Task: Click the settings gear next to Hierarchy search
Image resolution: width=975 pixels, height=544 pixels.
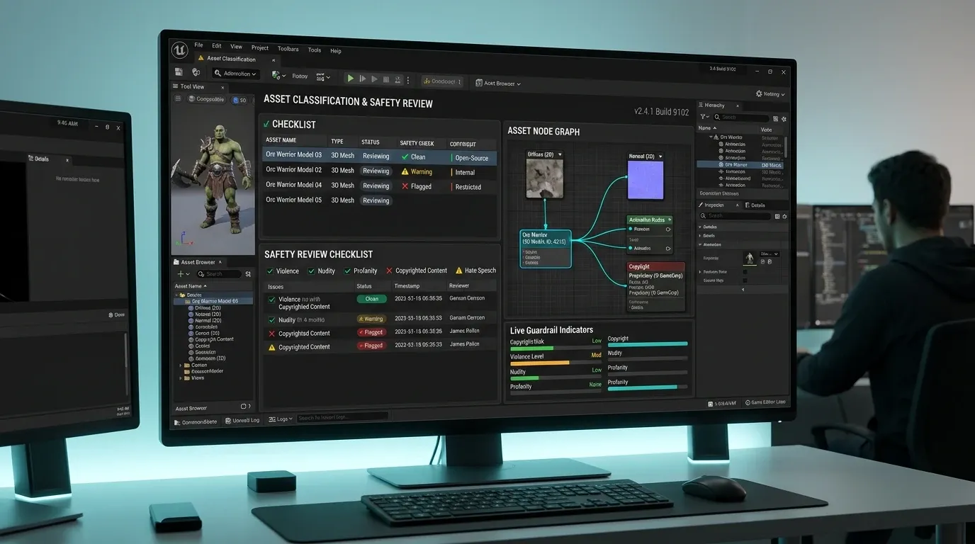Action: (784, 118)
